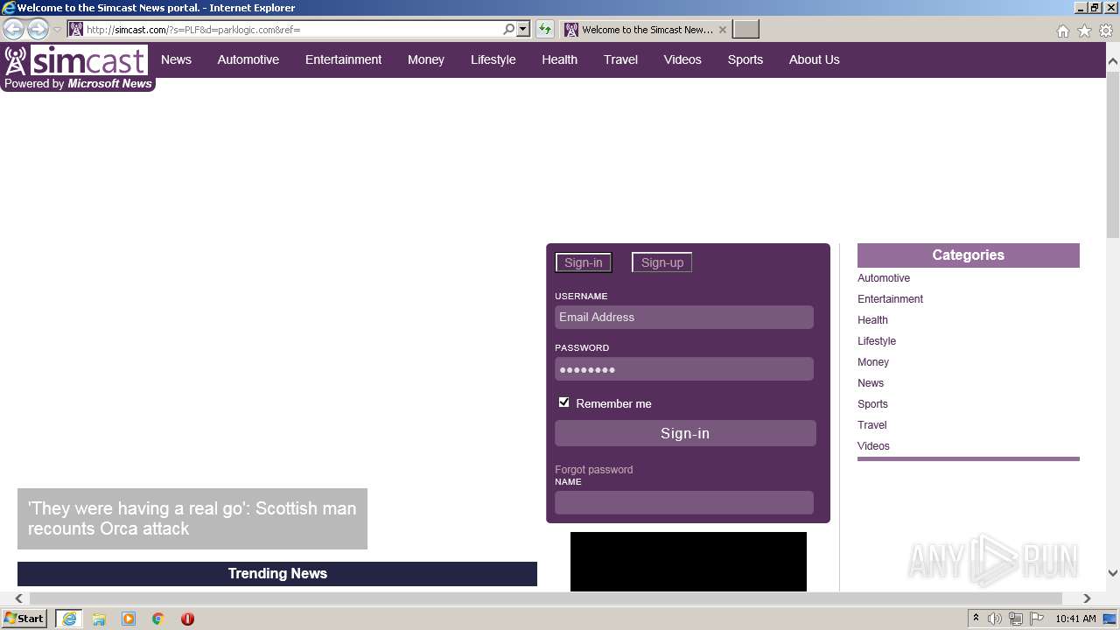Open the media player taskbar icon

click(x=129, y=619)
